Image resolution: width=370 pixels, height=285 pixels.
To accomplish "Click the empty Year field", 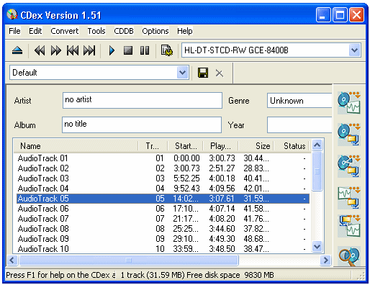I will click(x=299, y=125).
